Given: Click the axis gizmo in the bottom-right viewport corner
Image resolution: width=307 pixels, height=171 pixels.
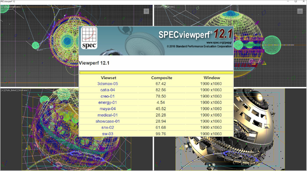Looking at the screenshot, I should pos(158,164).
